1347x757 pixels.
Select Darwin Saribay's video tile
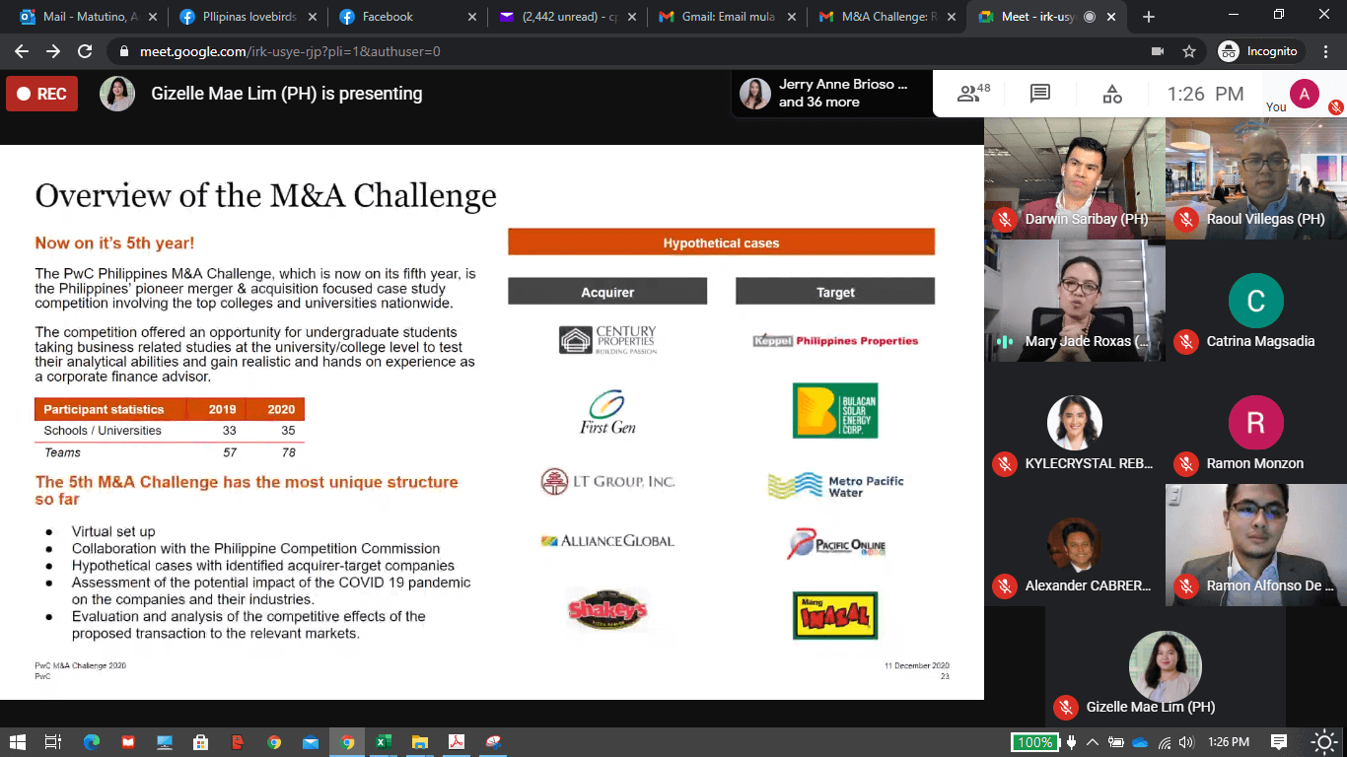(1074, 178)
